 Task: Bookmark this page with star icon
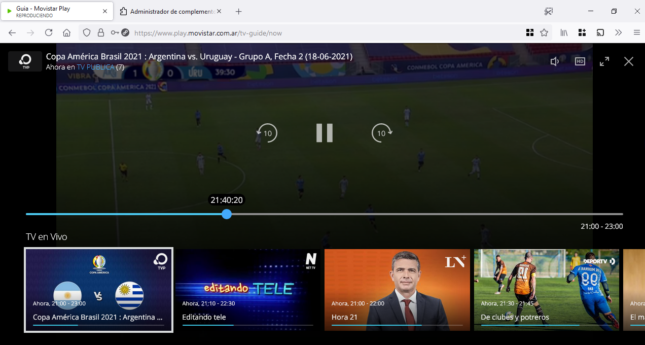[x=544, y=32]
